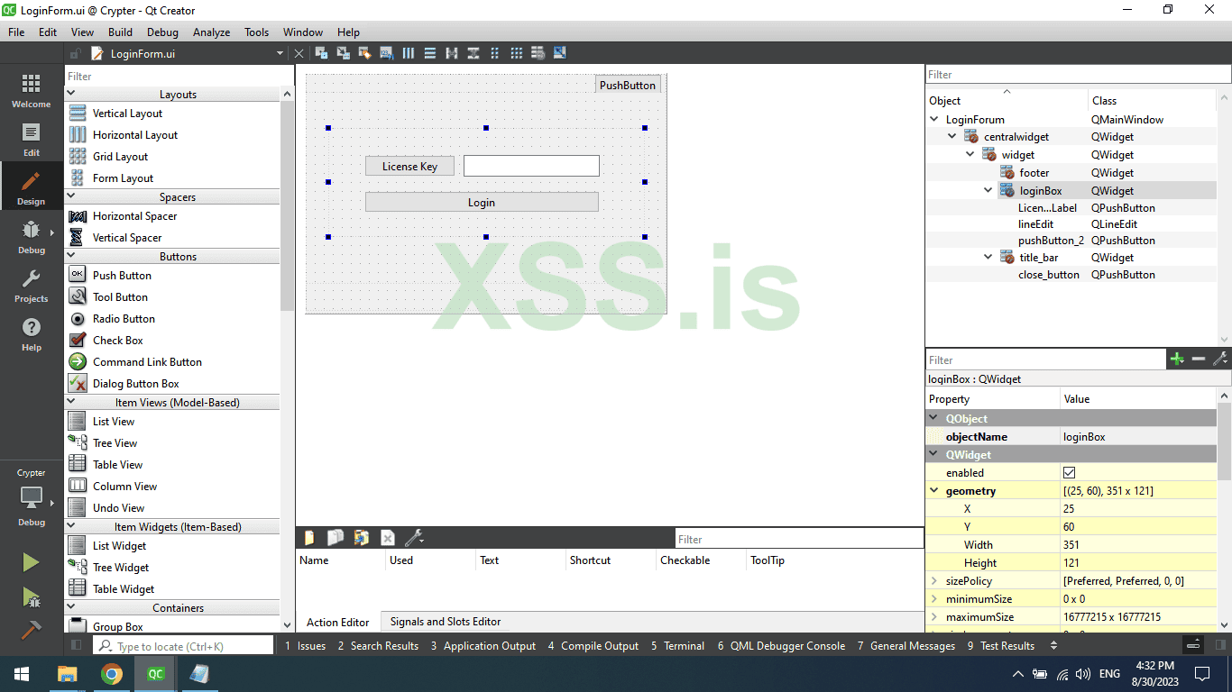
Task: Apply horizontal splitter layout
Action: [x=452, y=53]
